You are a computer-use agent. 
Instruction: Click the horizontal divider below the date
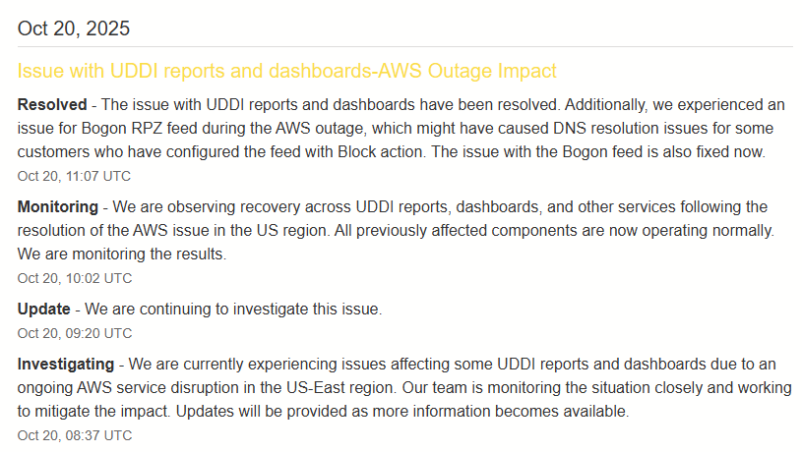[404, 46]
